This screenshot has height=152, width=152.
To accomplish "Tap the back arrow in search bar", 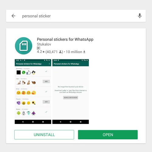I will point(13,16).
